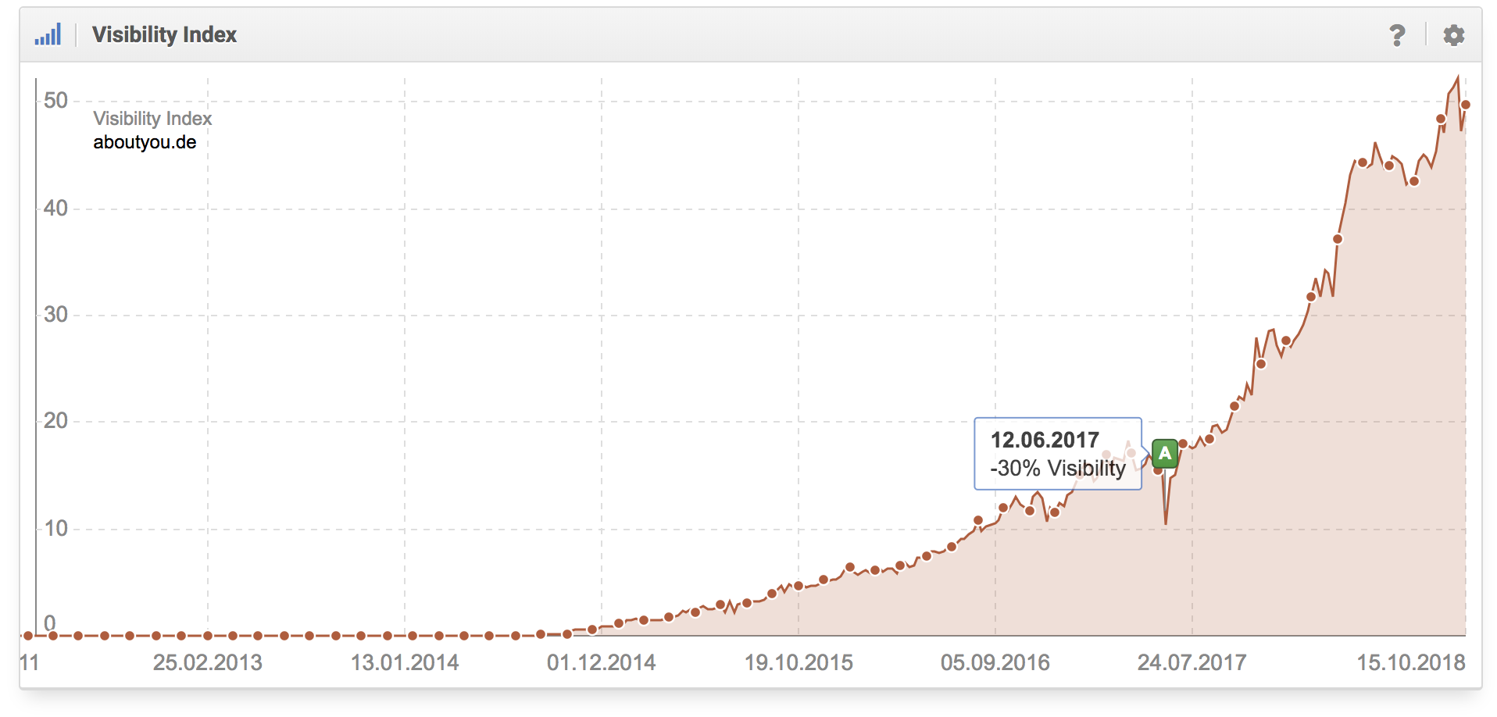The image size is (1497, 717).
Task: Click the 01.12.2014 x-axis date label
Action: pyautogui.click(x=602, y=662)
